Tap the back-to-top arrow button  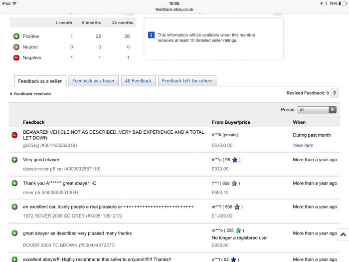tap(343, 234)
